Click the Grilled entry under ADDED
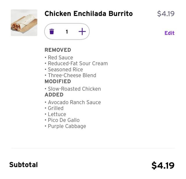Image resolution: width=186 pixels, height=179 pixels. [x=56, y=108]
